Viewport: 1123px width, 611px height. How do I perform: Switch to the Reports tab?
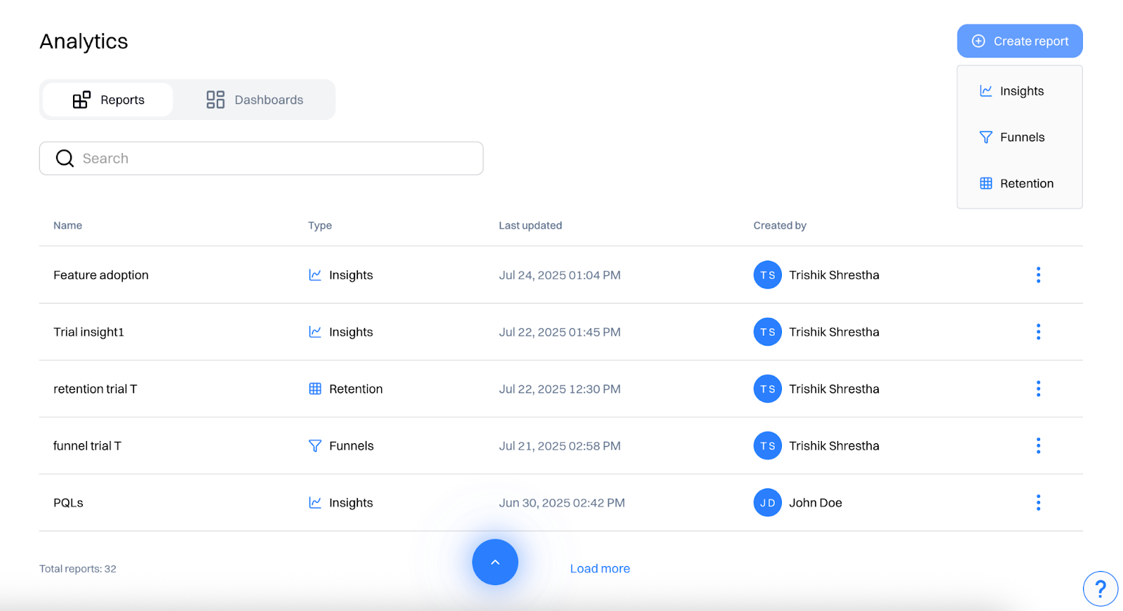(x=108, y=100)
